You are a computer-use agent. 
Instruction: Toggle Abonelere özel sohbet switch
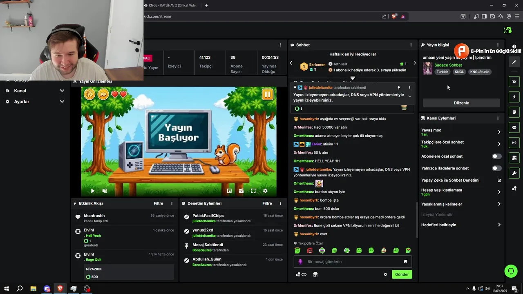tap(496, 156)
